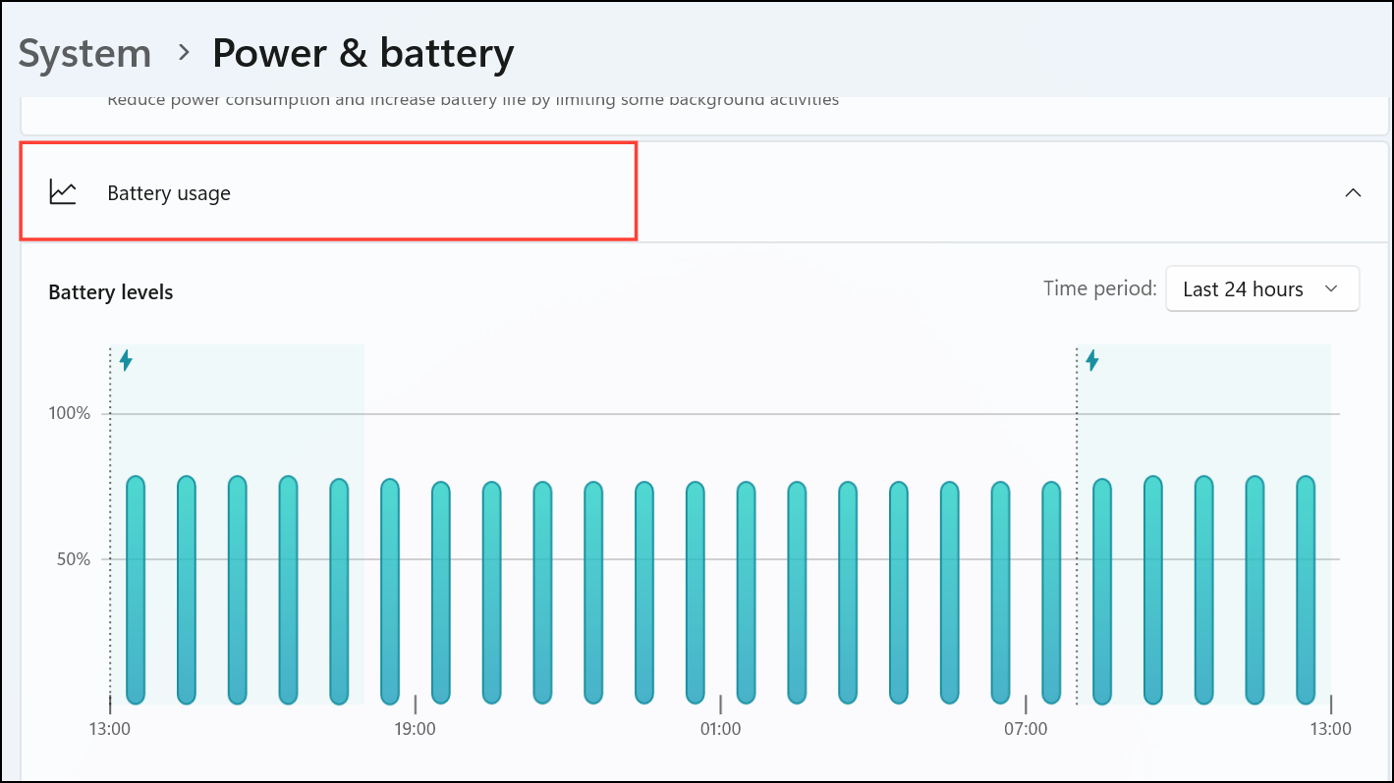Click the Battery usage line-chart icon

(63, 192)
